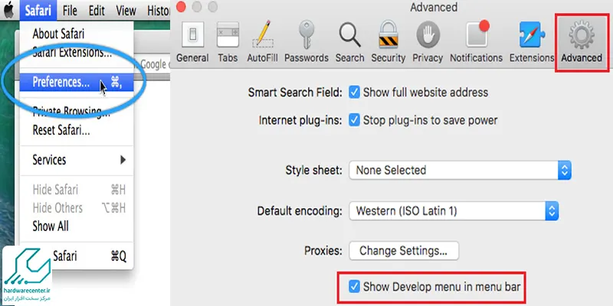
Task: Expand the Services submenu
Action: pos(78,160)
